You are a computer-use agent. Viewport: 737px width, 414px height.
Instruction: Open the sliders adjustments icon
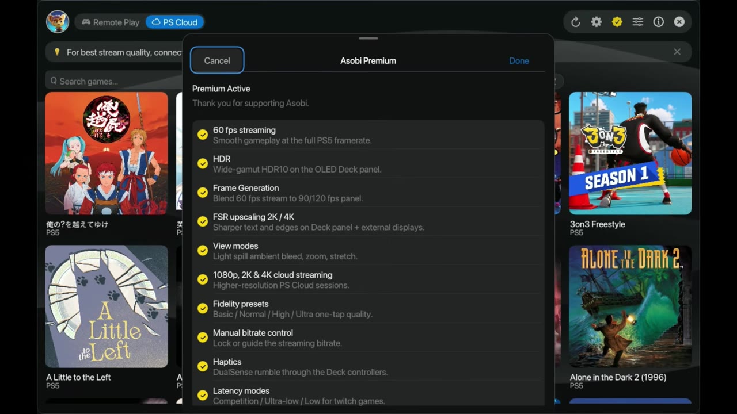coord(638,22)
